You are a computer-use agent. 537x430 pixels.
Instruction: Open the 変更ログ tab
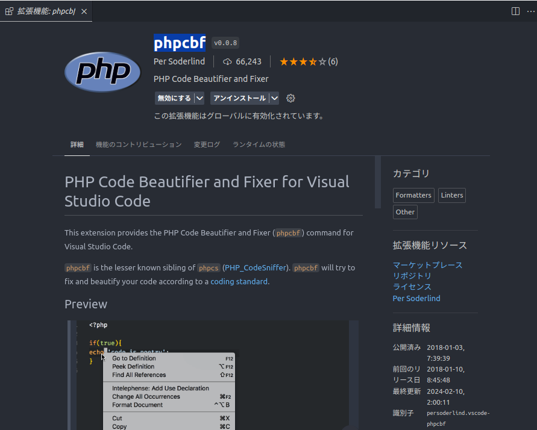(x=207, y=145)
